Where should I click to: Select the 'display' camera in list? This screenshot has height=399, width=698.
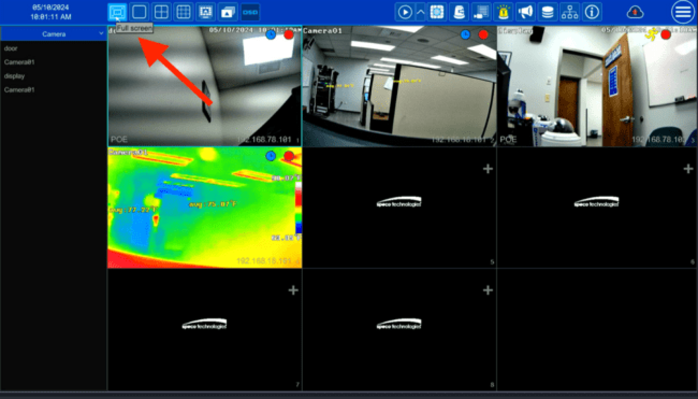[x=14, y=76]
